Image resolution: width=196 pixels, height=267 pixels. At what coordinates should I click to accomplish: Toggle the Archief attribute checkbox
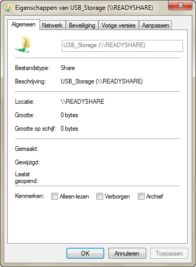[141, 196]
